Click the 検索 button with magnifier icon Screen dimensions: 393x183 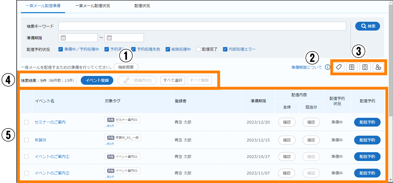pyautogui.click(x=368, y=26)
